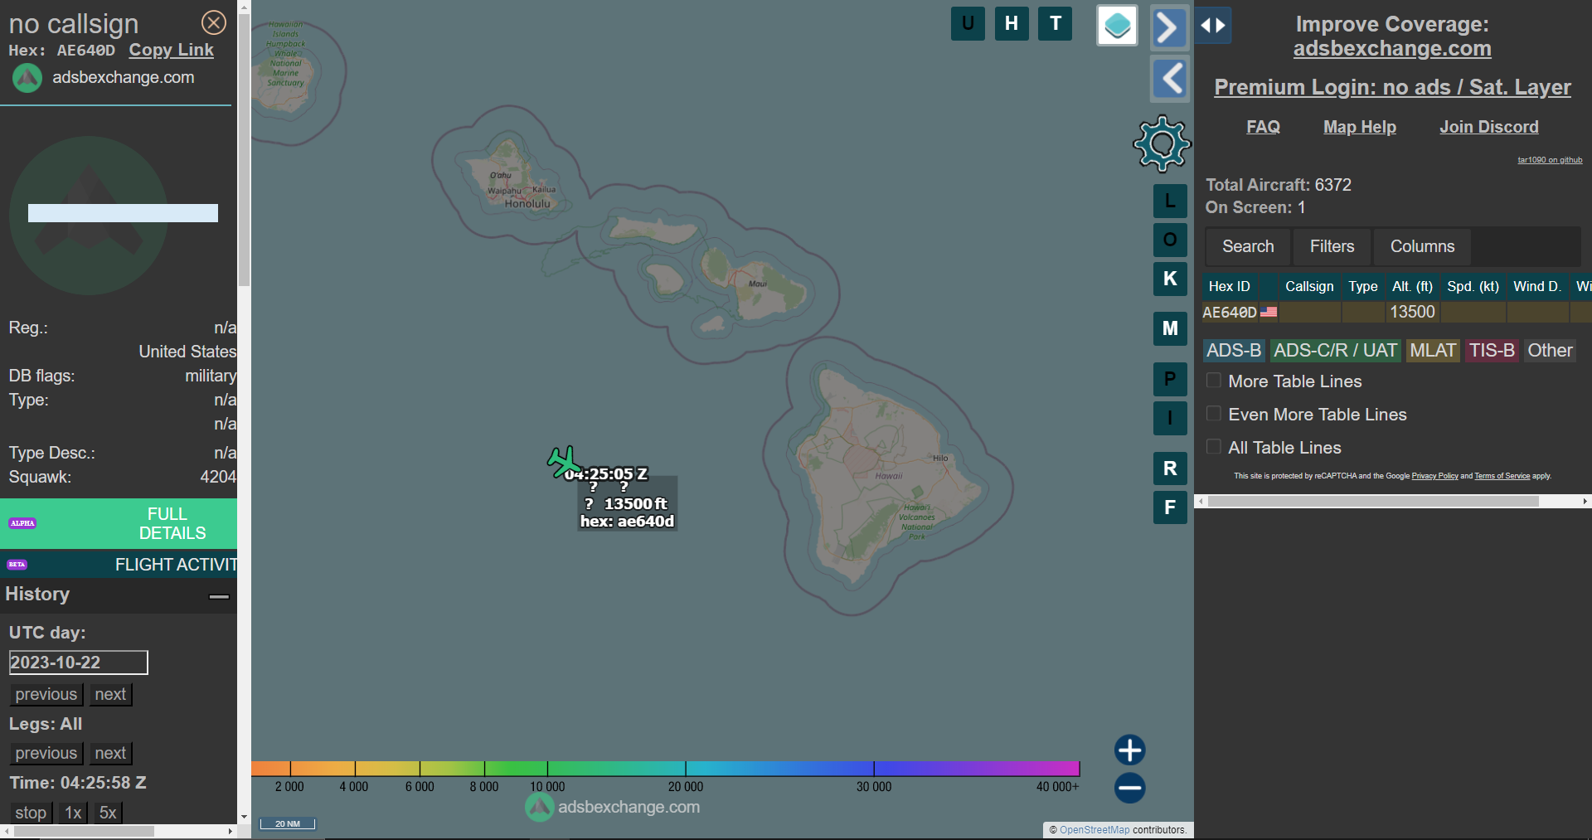Click the P map option button
The width and height of the screenshot is (1592, 840).
(1170, 379)
